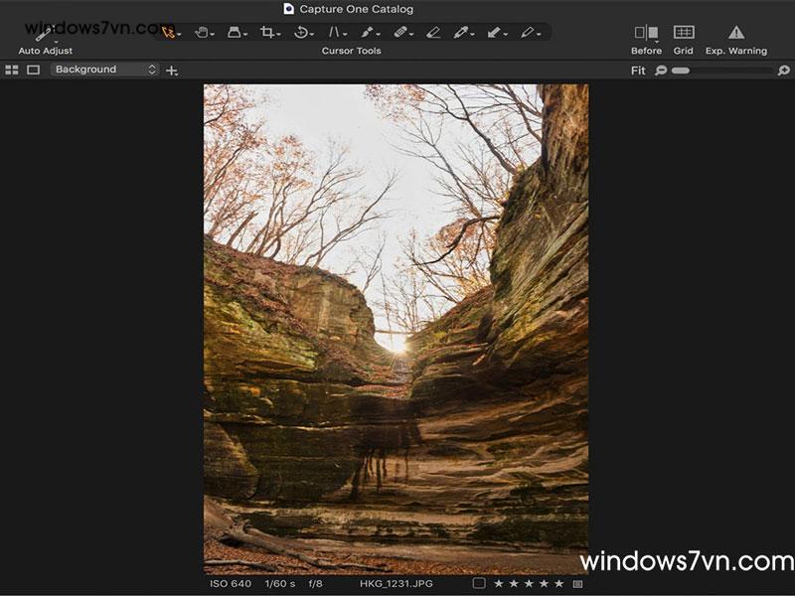Click the f/8 aperture value

(x=315, y=584)
